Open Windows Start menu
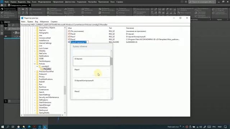230x129 pixels. pos(3,127)
